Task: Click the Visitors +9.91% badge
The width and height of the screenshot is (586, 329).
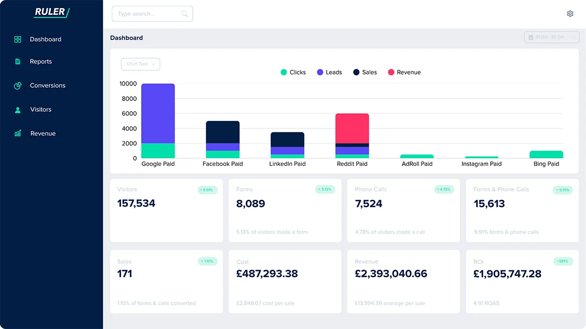Action: [208, 190]
